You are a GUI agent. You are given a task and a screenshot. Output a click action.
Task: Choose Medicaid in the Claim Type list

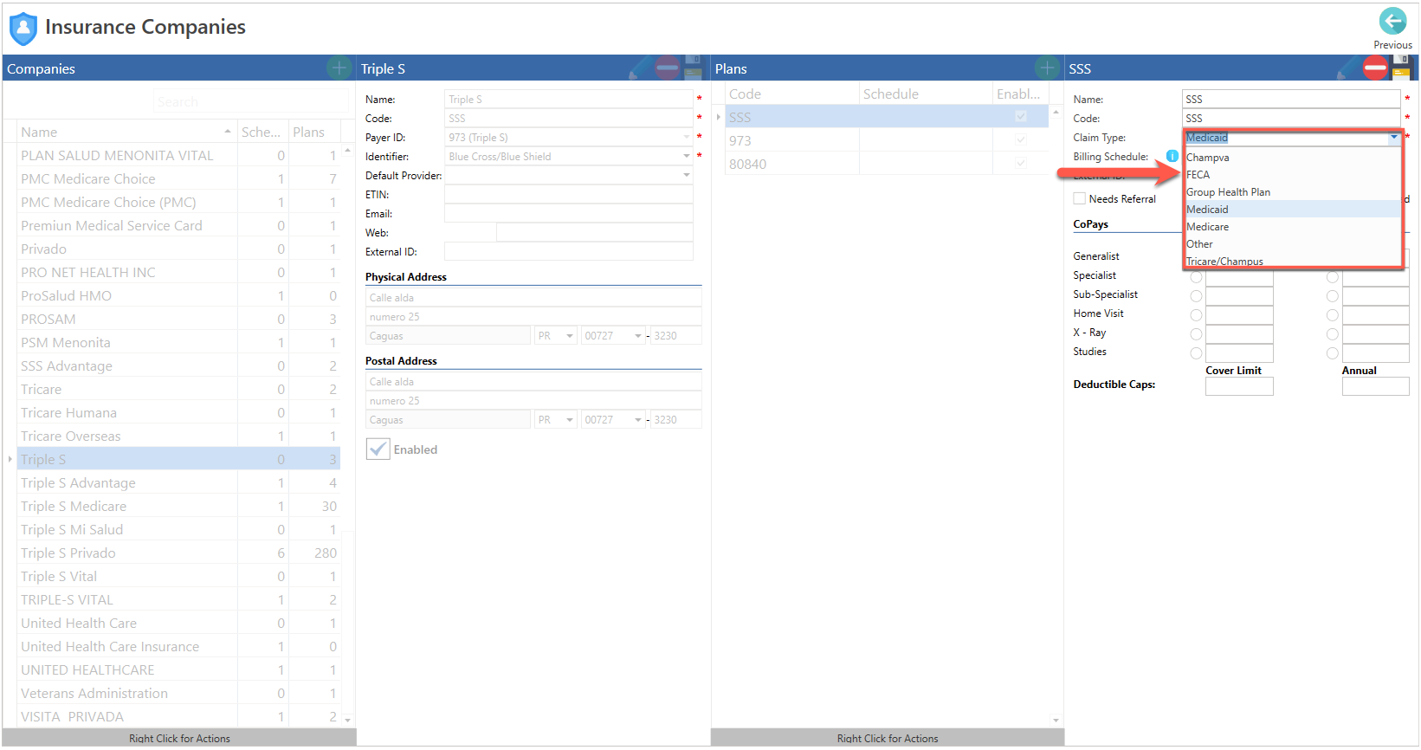pyautogui.click(x=1292, y=210)
